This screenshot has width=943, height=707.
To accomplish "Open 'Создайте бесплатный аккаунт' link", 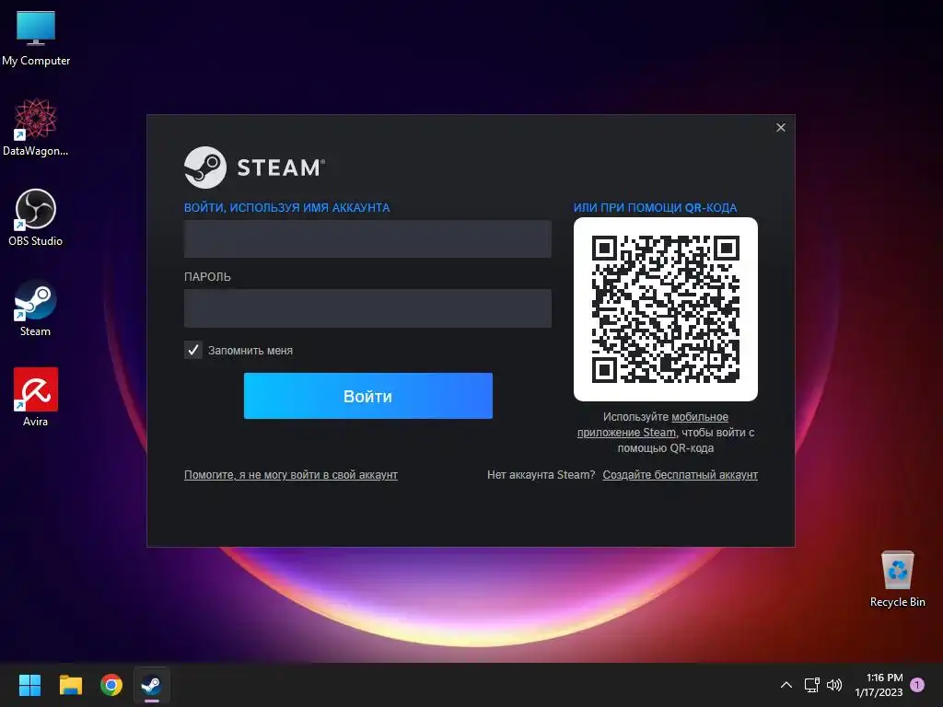I will (681, 474).
